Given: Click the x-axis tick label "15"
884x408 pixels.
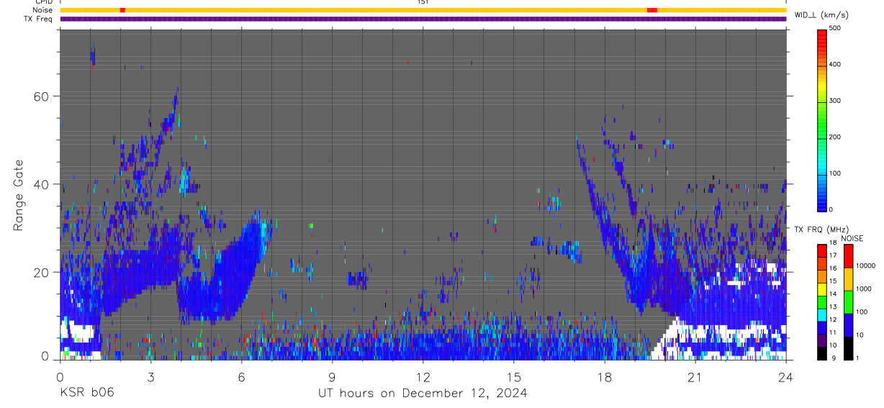Looking at the screenshot, I should point(513,377).
